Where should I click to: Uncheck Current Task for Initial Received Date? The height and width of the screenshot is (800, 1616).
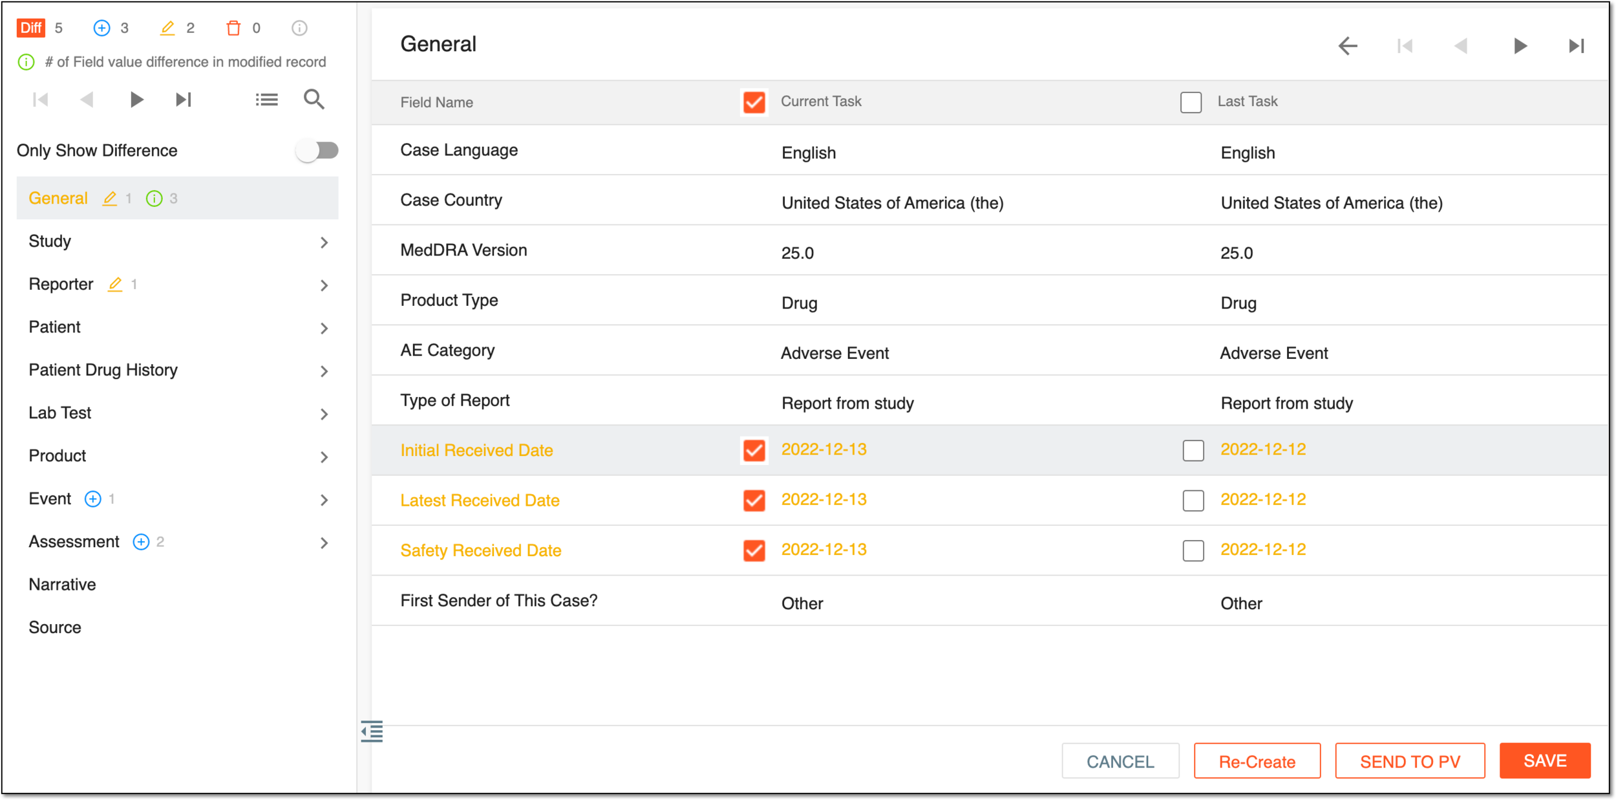click(x=754, y=450)
